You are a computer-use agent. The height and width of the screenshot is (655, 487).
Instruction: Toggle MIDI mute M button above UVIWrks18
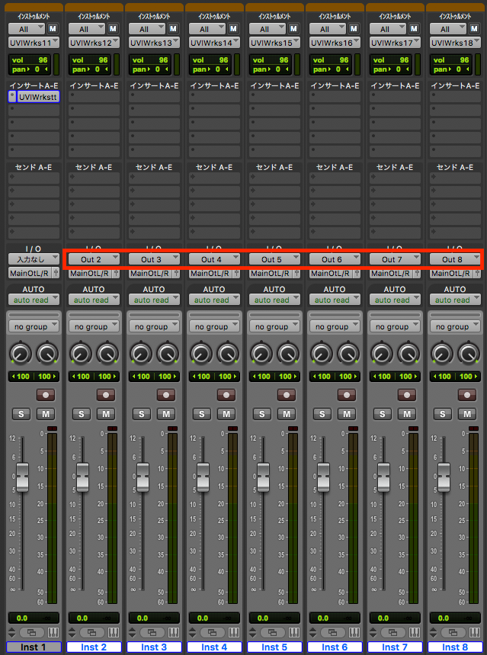[473, 29]
